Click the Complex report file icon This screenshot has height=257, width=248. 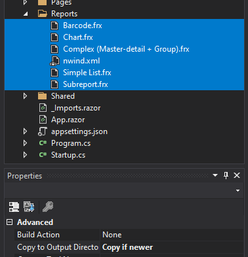pyautogui.click(x=54, y=49)
